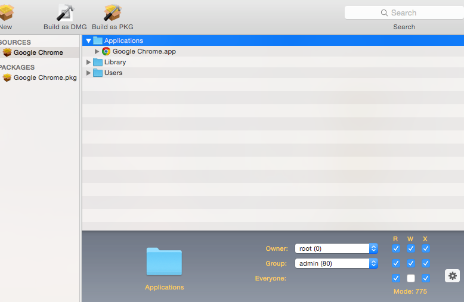The width and height of the screenshot is (464, 302).
Task: Click the Build as PKG label
Action: pyautogui.click(x=113, y=27)
